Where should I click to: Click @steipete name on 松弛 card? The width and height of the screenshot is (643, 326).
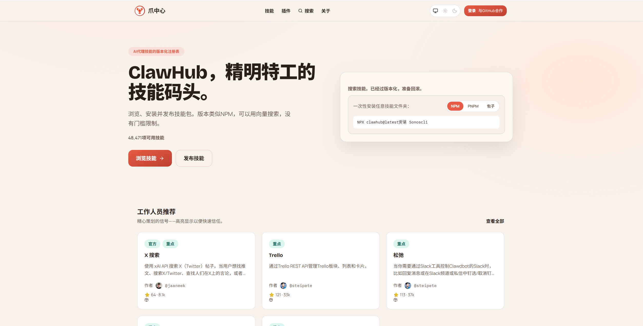tap(425, 286)
